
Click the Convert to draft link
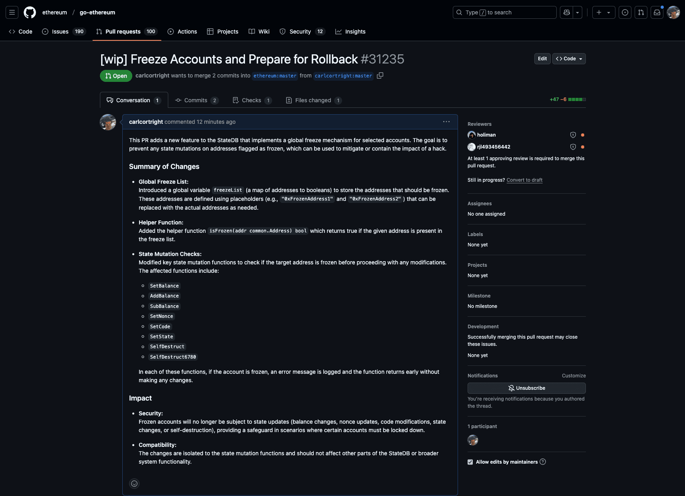524,180
